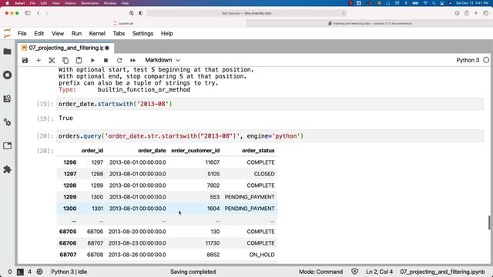The height and width of the screenshot is (277, 493).
Task: Click the CLOSED status cell
Action: (264, 174)
